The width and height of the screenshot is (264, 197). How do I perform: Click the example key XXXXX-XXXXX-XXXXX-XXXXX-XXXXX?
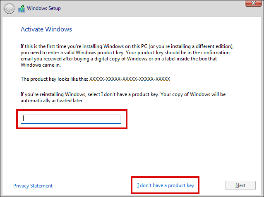click(130, 79)
